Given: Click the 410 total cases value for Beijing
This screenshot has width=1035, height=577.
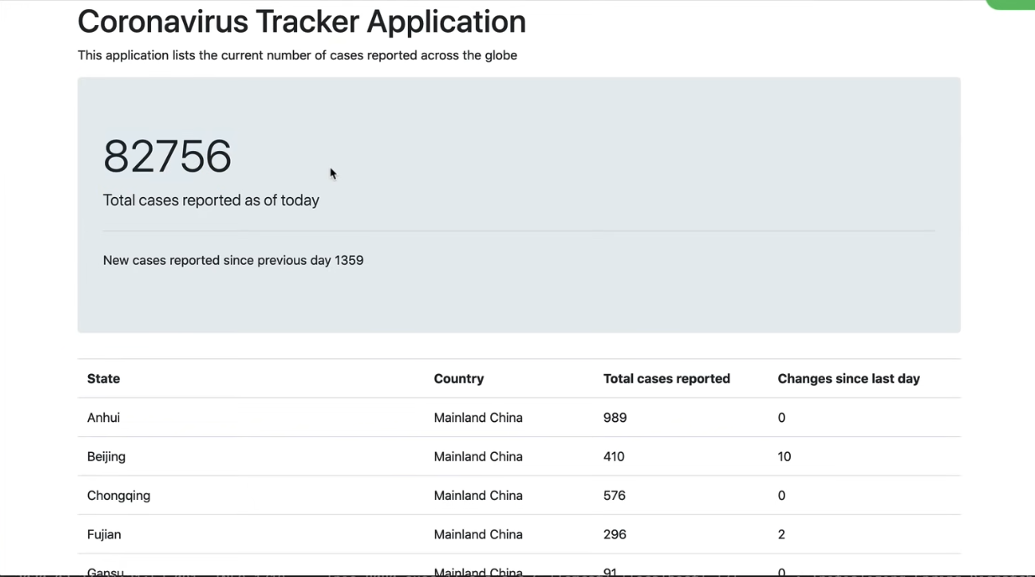Looking at the screenshot, I should 614,457.
